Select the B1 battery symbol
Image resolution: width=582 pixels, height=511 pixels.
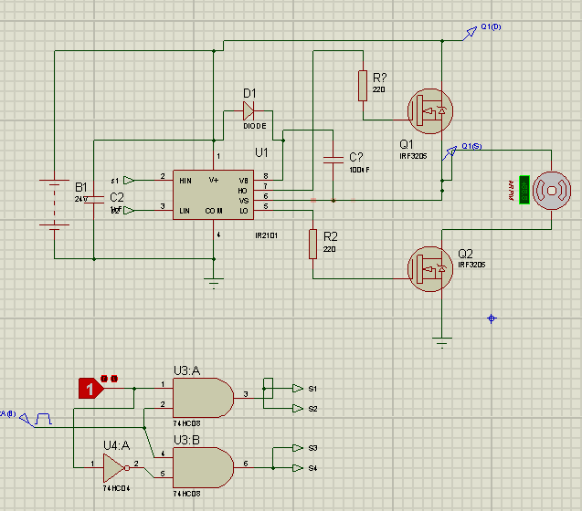click(x=54, y=203)
